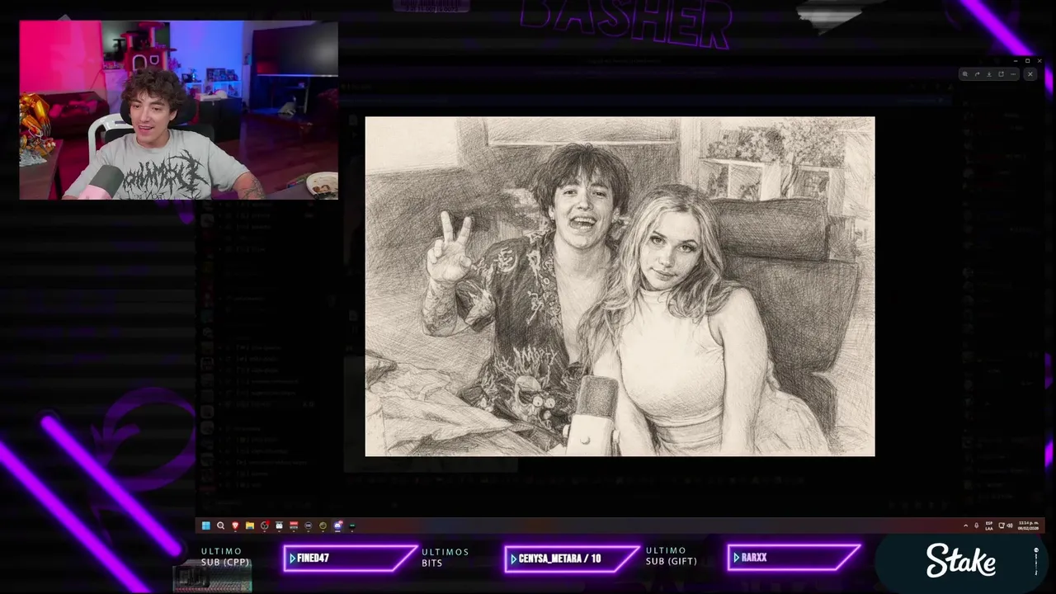Open the taskbar clock and date
1056x594 pixels.
click(x=1029, y=526)
